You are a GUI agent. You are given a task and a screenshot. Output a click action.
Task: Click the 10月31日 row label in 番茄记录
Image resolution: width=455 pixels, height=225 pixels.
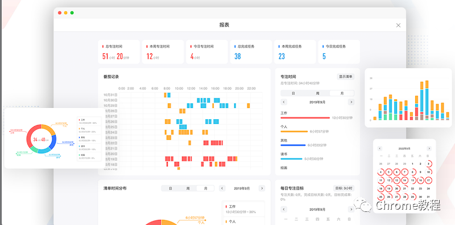pos(110,95)
